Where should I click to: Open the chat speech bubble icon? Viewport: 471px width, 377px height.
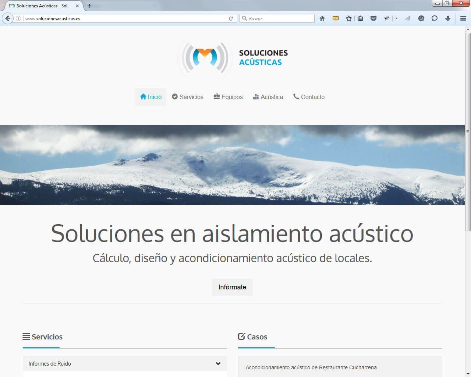click(435, 18)
